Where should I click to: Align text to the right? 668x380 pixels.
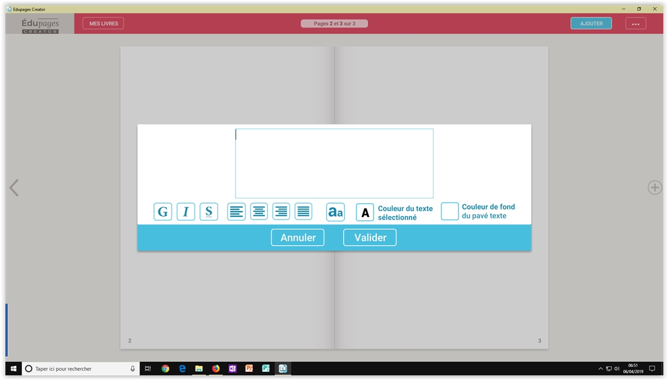[281, 212]
